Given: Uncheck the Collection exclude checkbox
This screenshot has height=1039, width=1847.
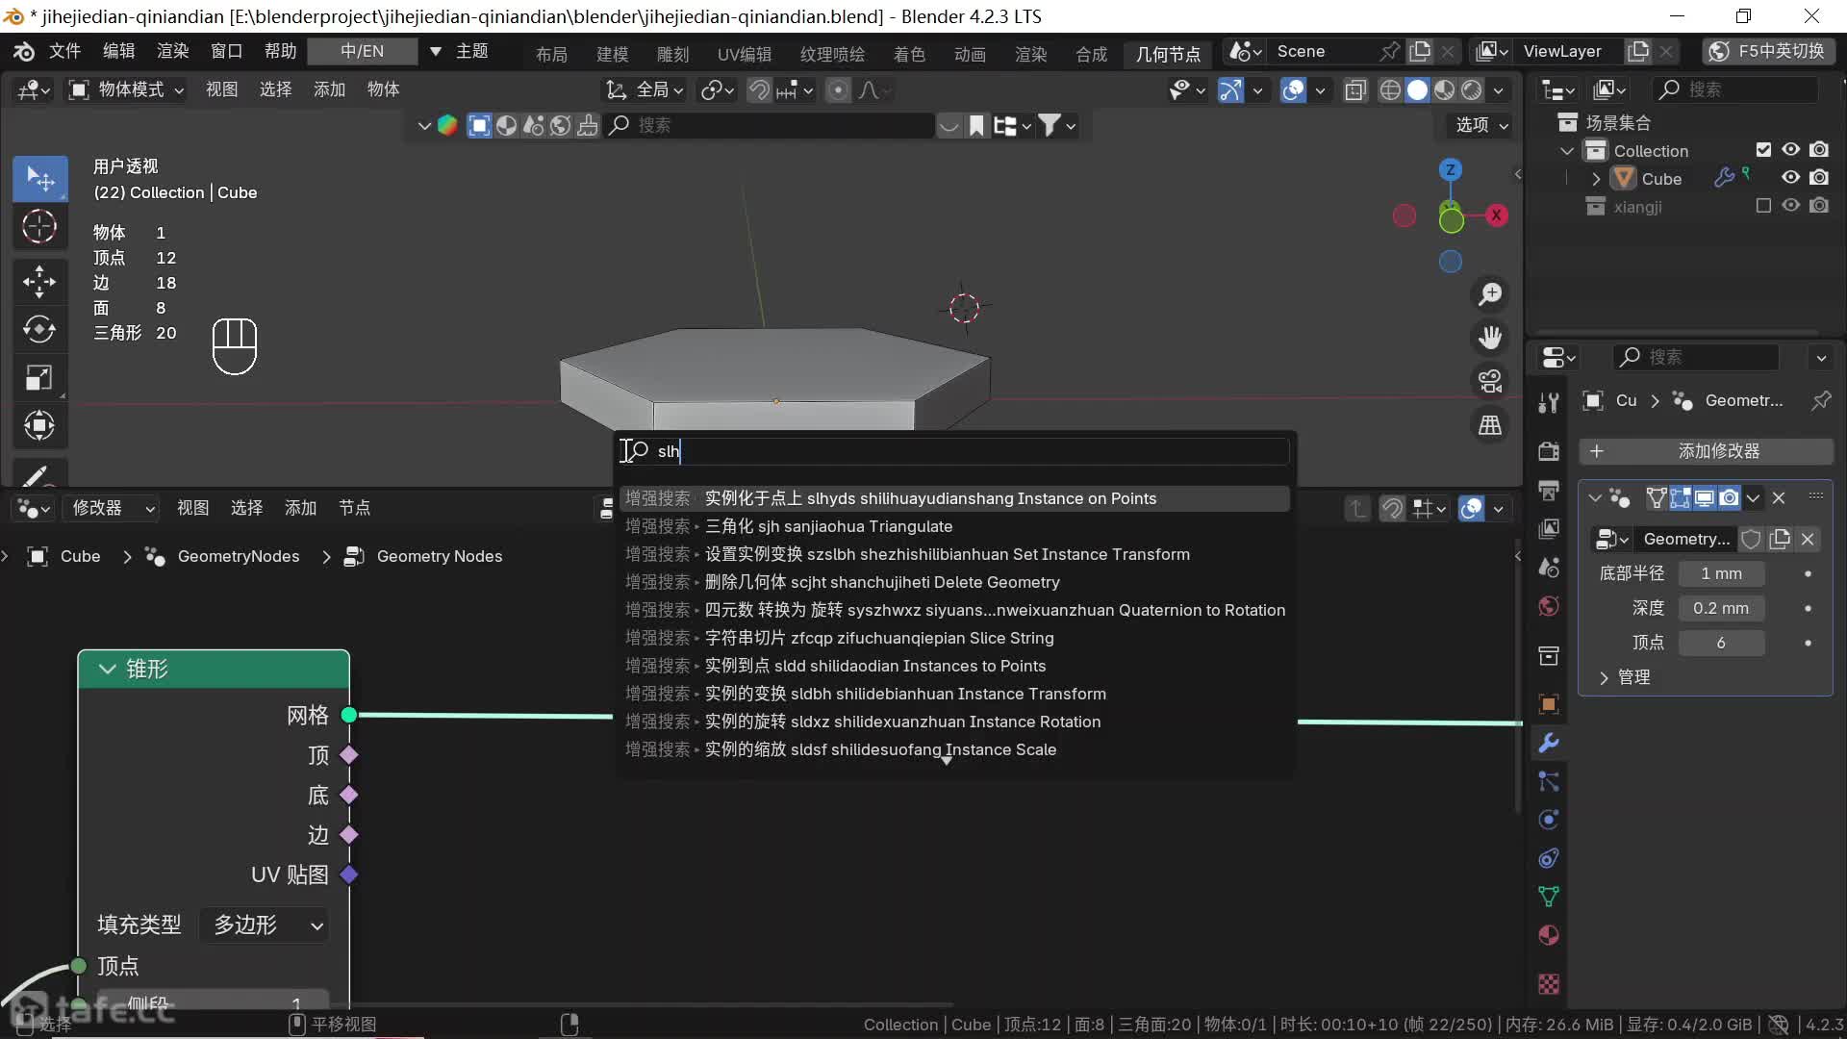Looking at the screenshot, I should (1763, 150).
